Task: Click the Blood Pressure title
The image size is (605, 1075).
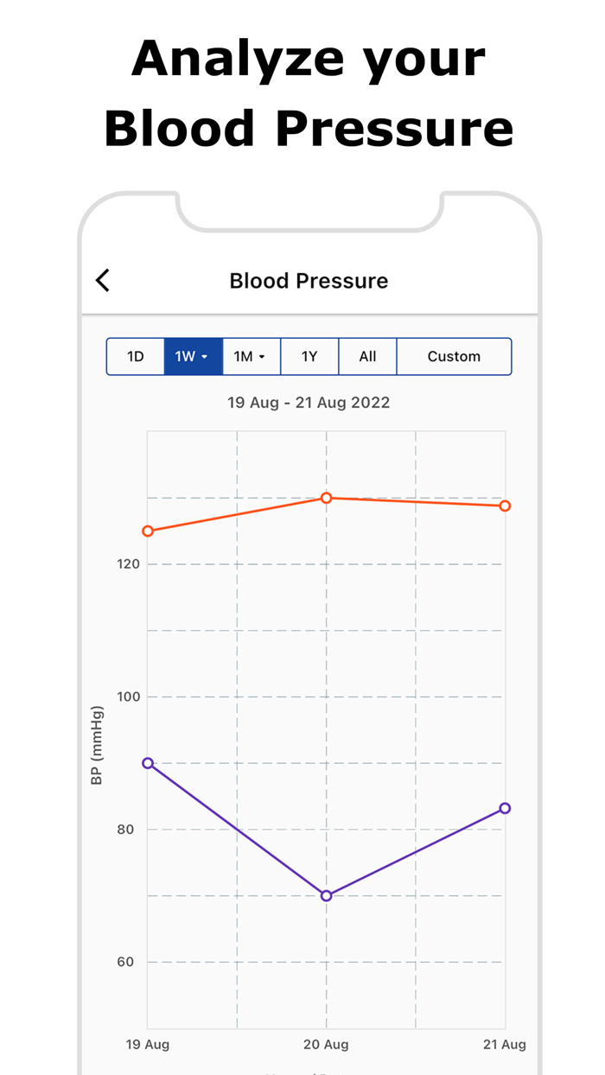Action: tap(309, 280)
